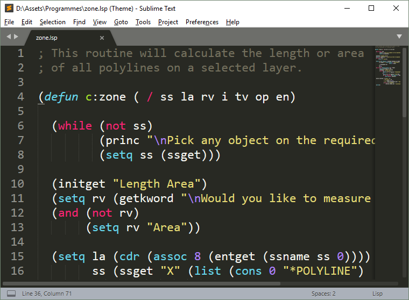
Task: Open the Spaces: 2 indentation selector
Action: click(x=323, y=294)
